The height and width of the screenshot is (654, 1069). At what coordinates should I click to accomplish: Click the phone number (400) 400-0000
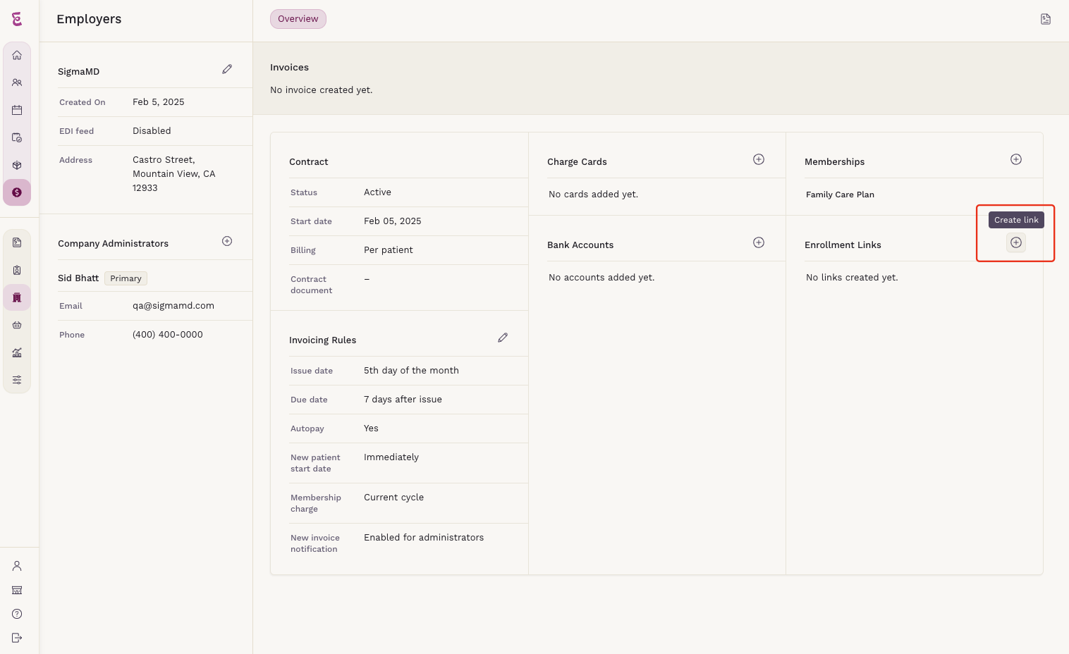[x=168, y=335]
